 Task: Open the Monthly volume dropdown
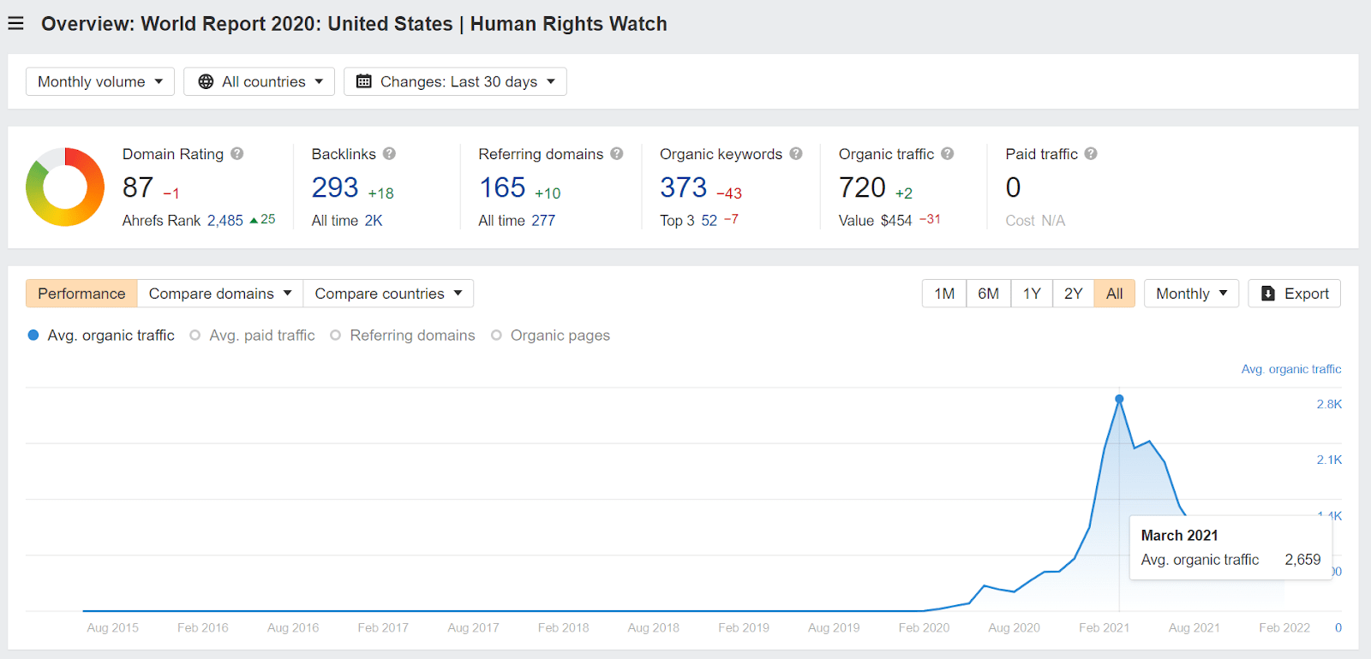[99, 81]
